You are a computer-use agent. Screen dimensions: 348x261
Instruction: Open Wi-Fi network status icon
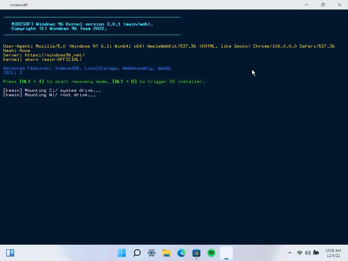pyautogui.click(x=300, y=253)
